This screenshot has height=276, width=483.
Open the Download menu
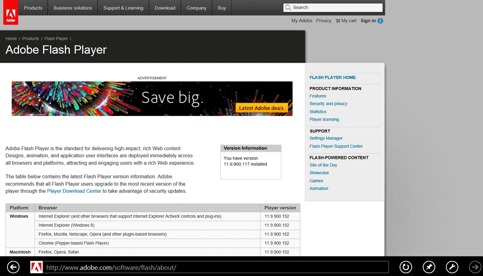165,8
